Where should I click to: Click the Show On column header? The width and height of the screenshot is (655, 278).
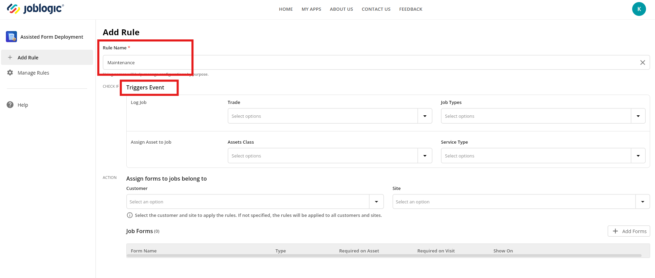pyautogui.click(x=503, y=251)
